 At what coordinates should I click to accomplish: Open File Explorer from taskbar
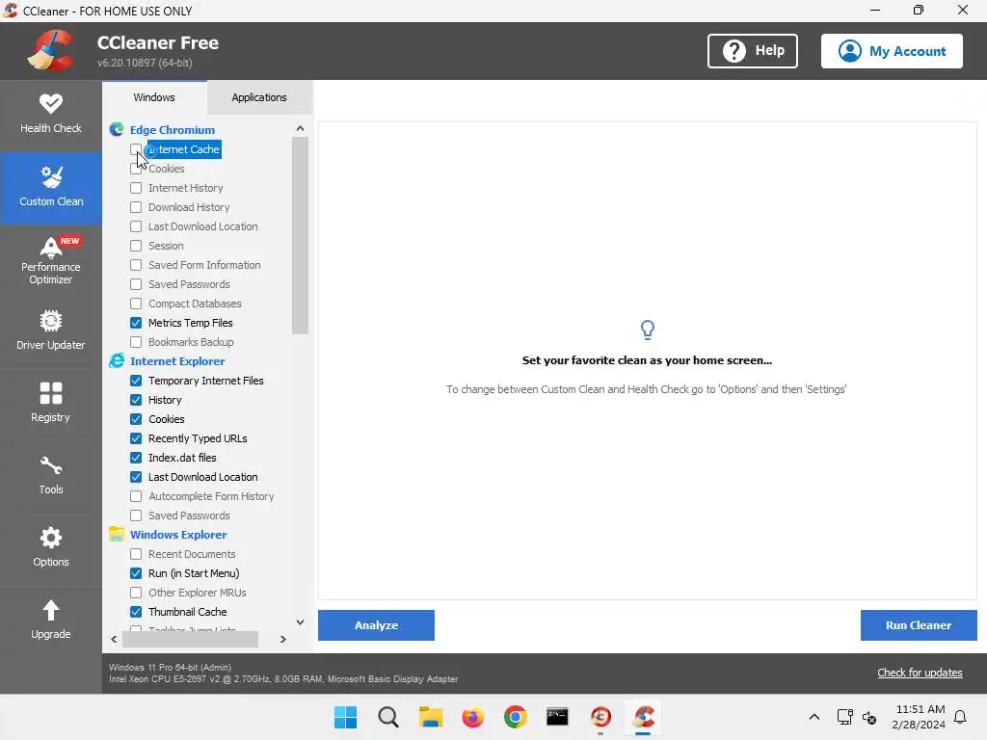coord(431,717)
